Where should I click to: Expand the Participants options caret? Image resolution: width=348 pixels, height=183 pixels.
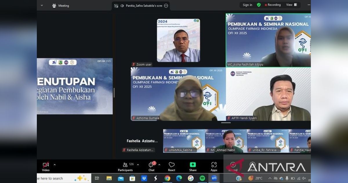[x=138, y=165]
